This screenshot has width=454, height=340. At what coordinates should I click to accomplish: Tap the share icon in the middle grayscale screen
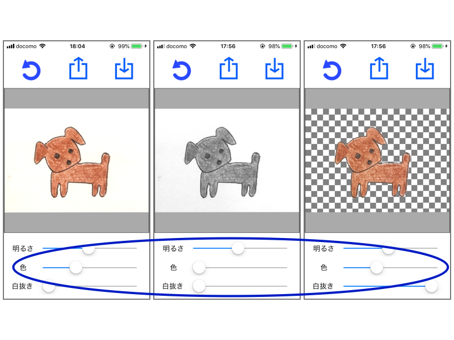pyautogui.click(x=229, y=68)
